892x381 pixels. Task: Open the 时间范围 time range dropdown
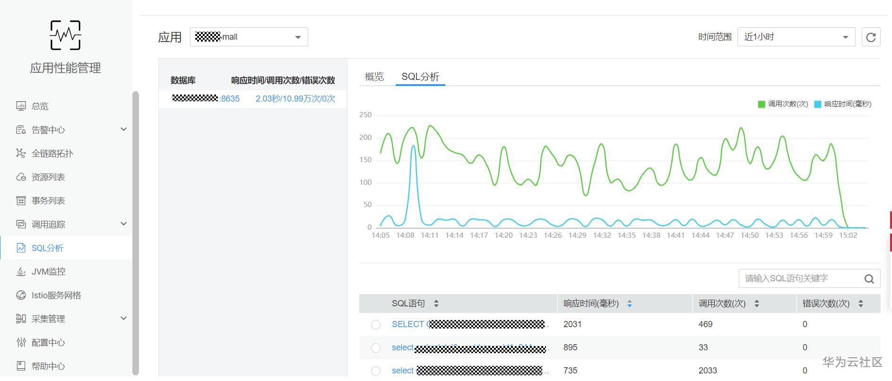796,37
